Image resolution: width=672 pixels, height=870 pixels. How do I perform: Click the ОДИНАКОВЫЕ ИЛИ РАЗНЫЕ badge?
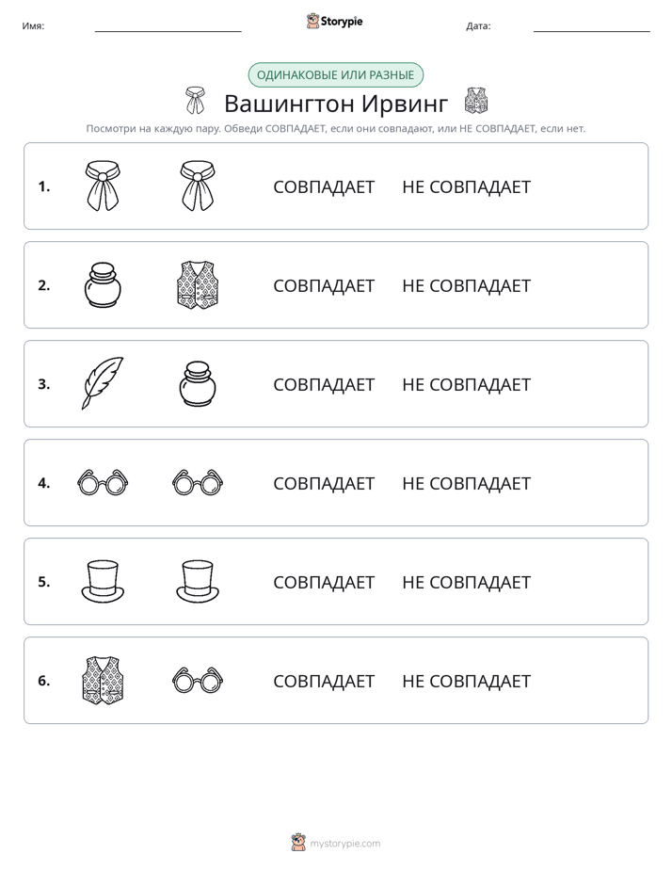(335, 75)
